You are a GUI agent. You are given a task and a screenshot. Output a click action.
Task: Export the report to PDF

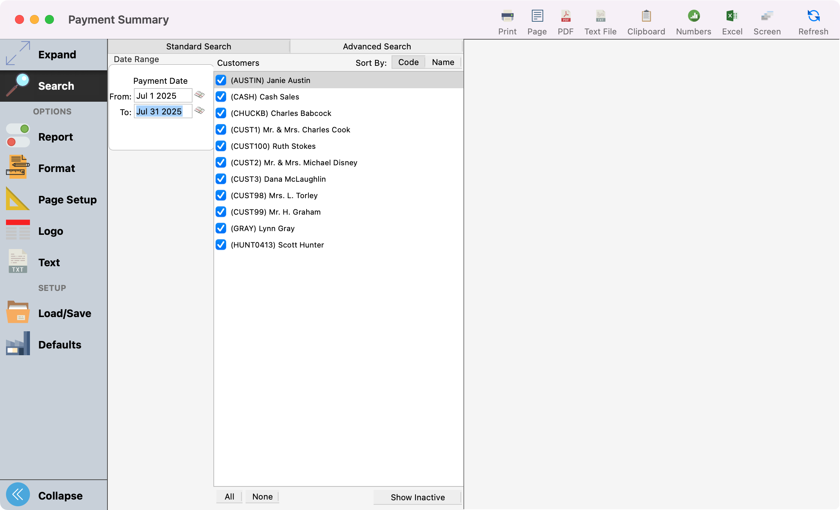coord(565,21)
